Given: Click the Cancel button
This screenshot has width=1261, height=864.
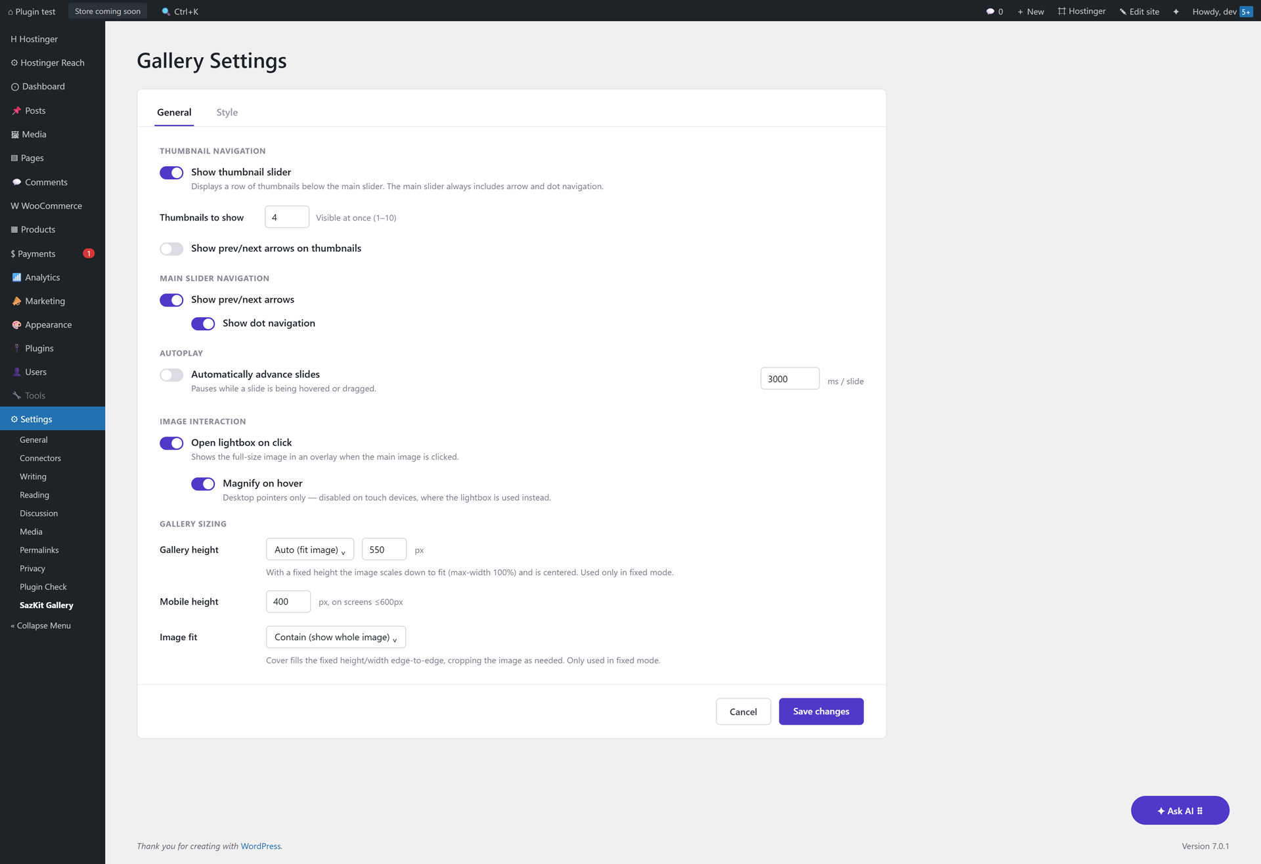Looking at the screenshot, I should 743,712.
